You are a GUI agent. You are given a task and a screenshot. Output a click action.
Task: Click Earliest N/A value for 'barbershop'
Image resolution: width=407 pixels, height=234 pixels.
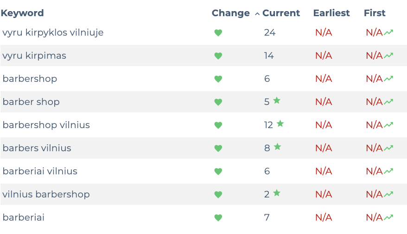[324, 79]
